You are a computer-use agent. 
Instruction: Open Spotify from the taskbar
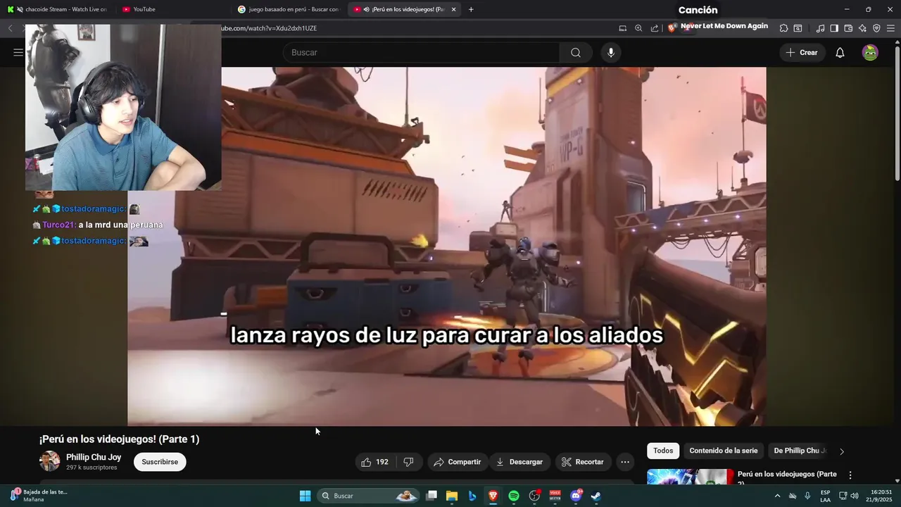click(514, 496)
